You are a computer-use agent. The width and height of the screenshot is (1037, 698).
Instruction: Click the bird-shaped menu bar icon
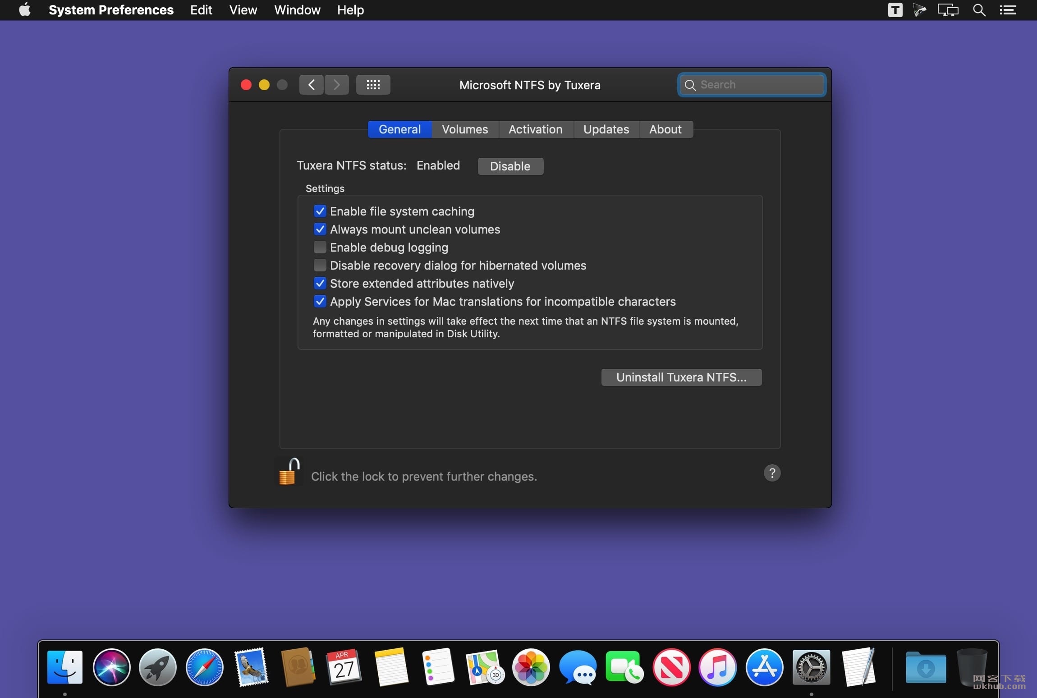click(x=920, y=10)
